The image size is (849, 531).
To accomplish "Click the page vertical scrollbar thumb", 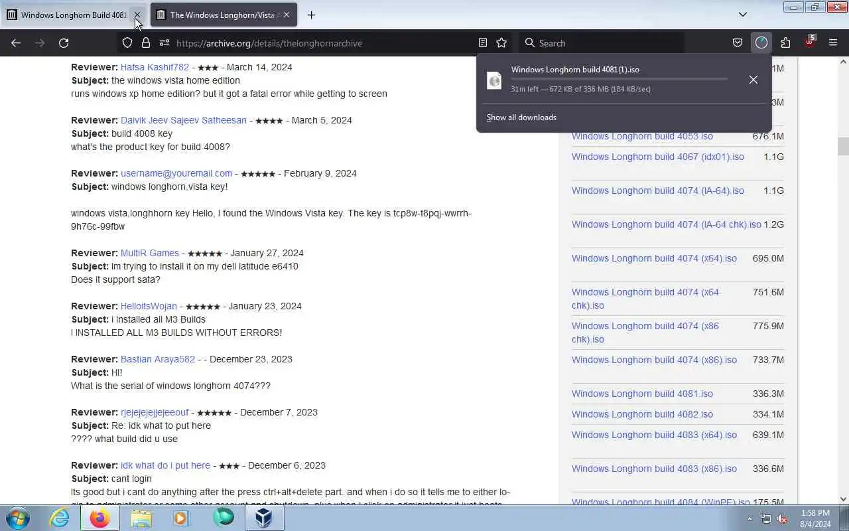I will pos(843,146).
